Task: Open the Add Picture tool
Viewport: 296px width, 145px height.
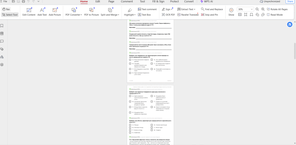Action: pos(55,12)
